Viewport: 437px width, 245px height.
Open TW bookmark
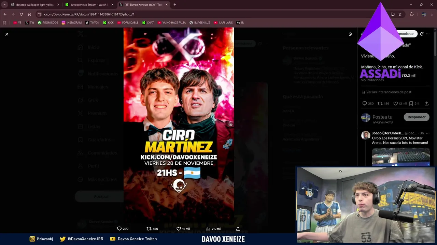click(x=29, y=23)
